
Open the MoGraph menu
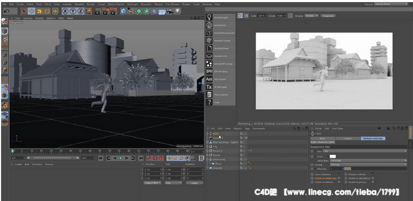pos(132,4)
